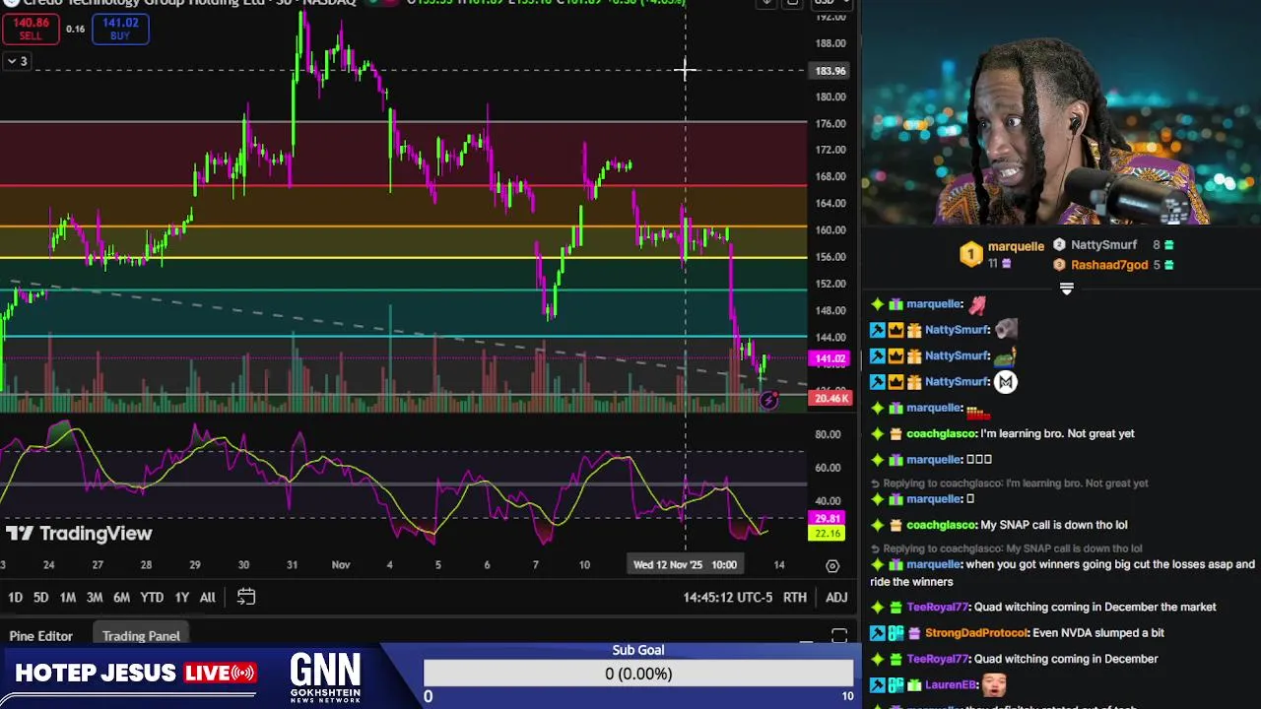Click LaurenEB's username in chat
The height and width of the screenshot is (709, 1261).
[x=950, y=684]
